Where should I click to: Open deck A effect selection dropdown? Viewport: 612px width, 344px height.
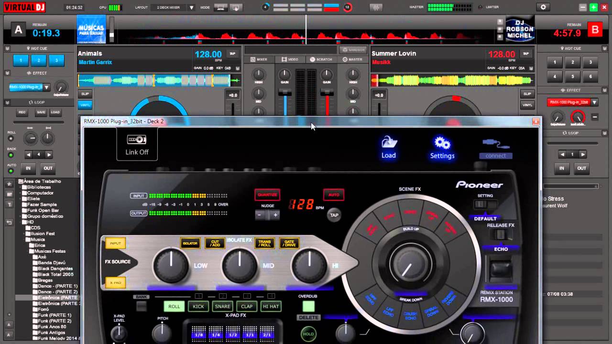46,87
